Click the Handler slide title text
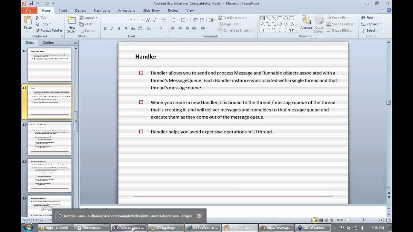Image resolution: width=413 pixels, height=232 pixels. [x=146, y=57]
